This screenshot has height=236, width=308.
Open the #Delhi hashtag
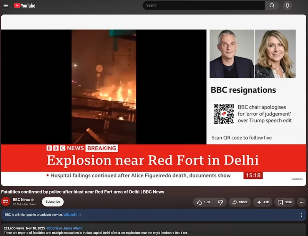click(78, 228)
